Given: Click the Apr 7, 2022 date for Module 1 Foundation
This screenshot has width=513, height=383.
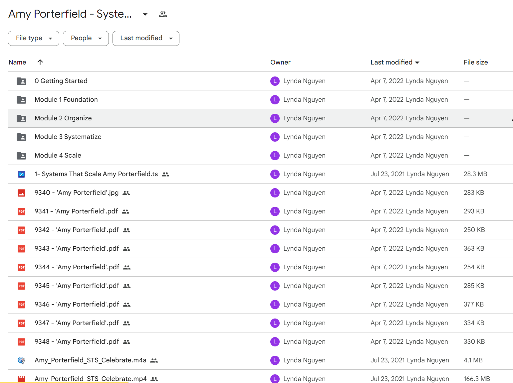Looking at the screenshot, I should [x=387, y=99].
